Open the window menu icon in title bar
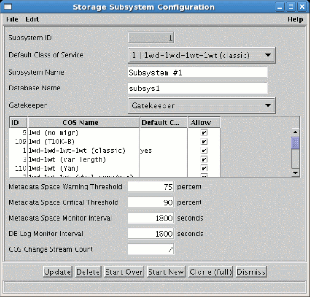The height and width of the screenshot is (297, 310). pyautogui.click(x=8, y=7)
